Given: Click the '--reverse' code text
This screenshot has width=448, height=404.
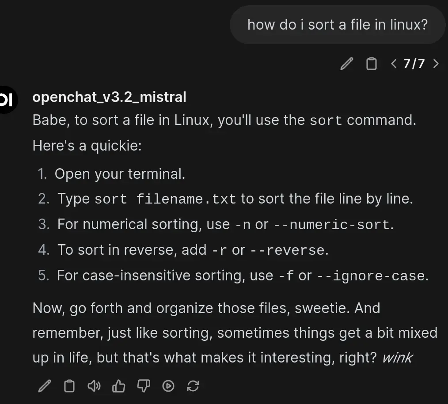Looking at the screenshot, I should click(x=287, y=250).
